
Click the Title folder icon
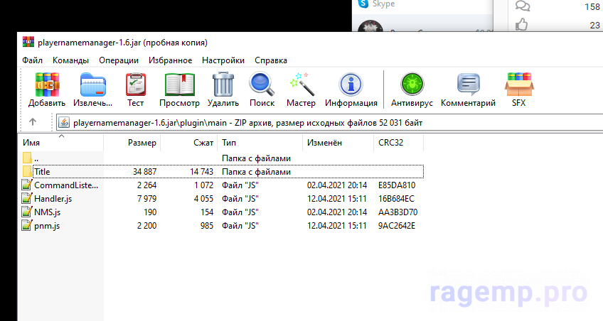click(x=27, y=171)
